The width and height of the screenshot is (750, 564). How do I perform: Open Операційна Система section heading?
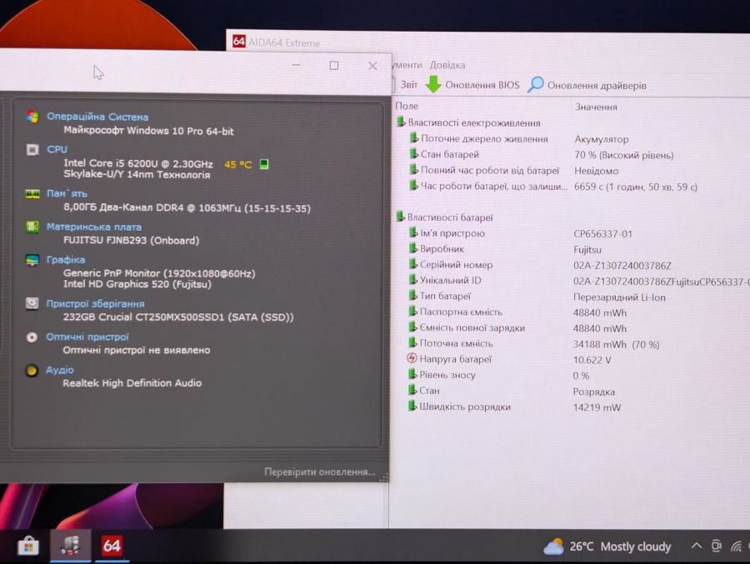click(97, 117)
